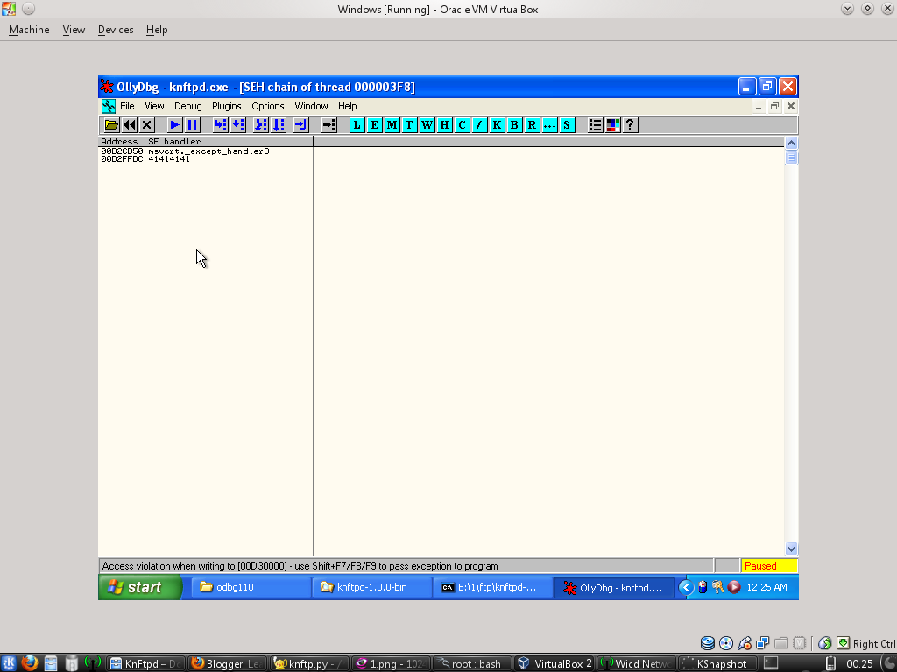Open References window (R button)

tap(532, 124)
